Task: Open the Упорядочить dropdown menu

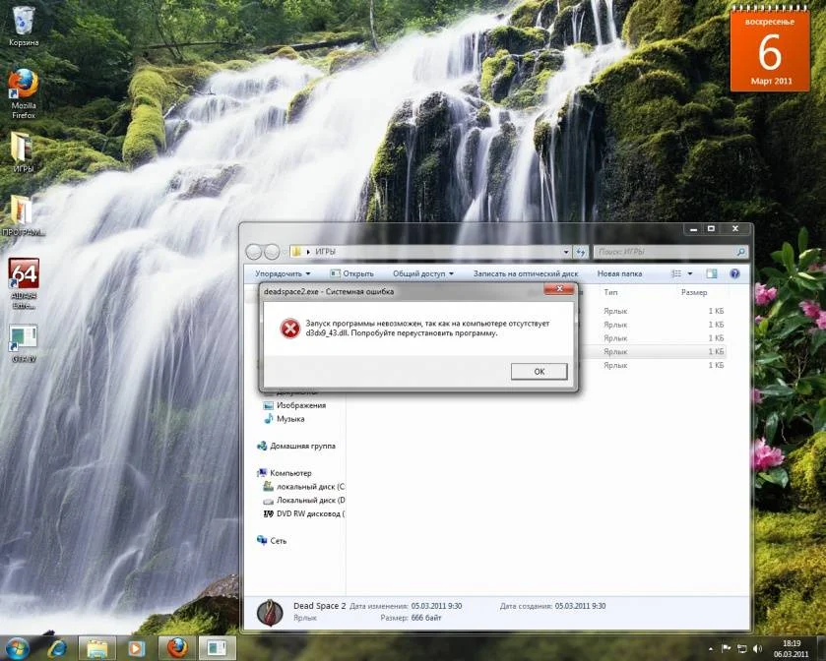Action: click(283, 273)
